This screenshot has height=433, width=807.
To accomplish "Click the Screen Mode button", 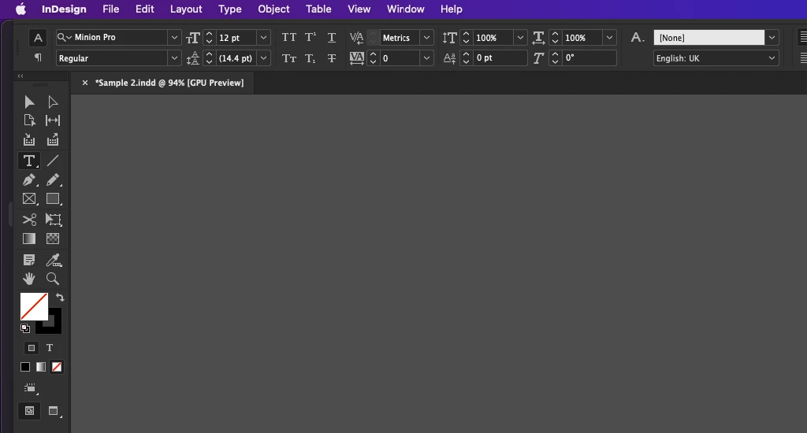I will pos(54,411).
